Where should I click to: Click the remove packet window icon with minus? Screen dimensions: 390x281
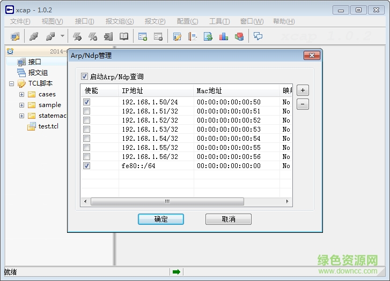(158, 36)
